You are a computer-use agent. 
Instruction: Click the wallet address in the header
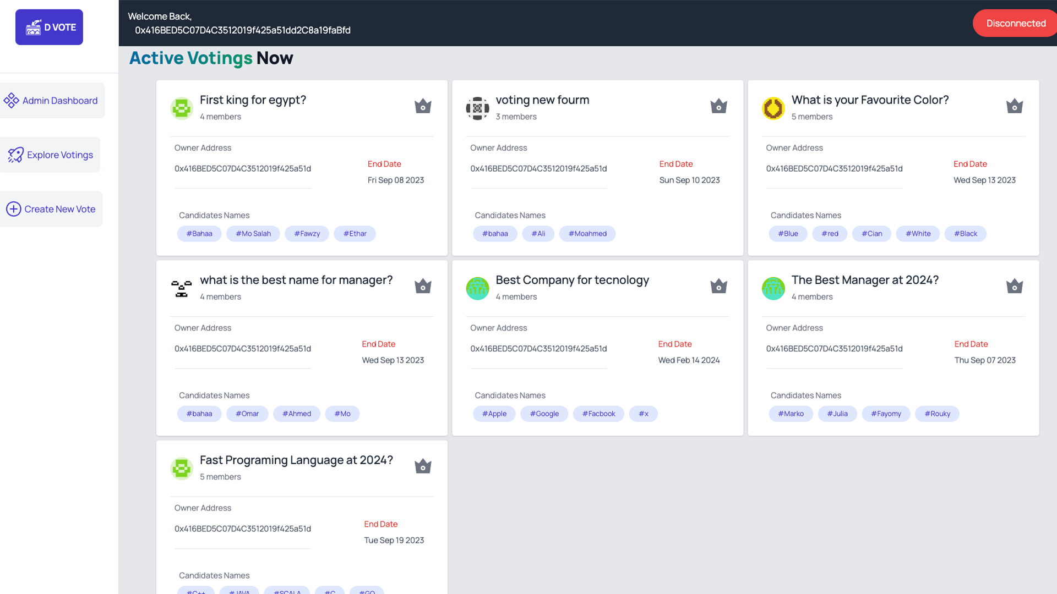point(243,30)
